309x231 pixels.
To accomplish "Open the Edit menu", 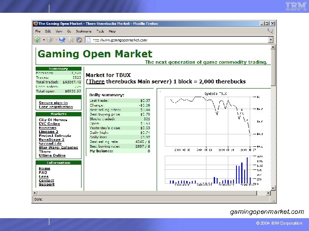I will [48, 31].
